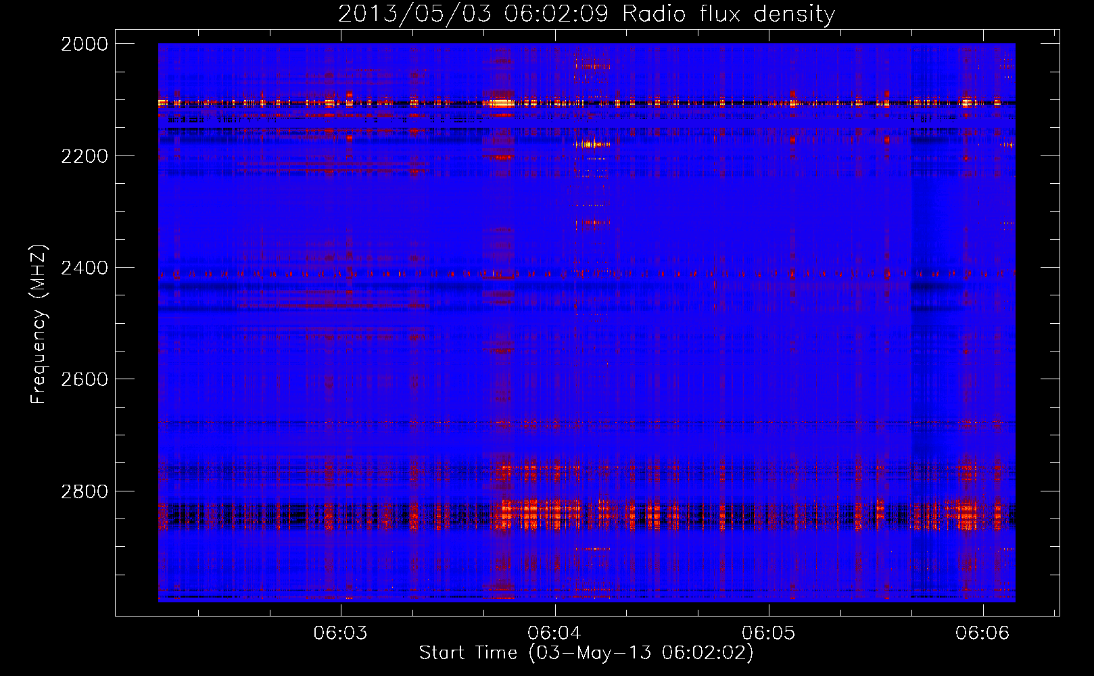Select the 2200 frequency axis label
1094x676 pixels.
[x=85, y=156]
